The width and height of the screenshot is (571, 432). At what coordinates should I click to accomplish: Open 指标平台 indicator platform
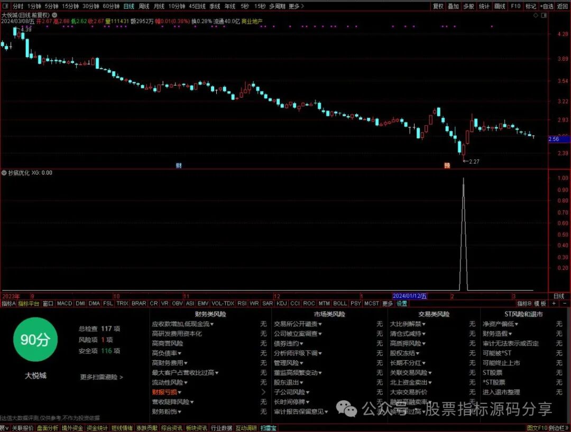(x=29, y=303)
